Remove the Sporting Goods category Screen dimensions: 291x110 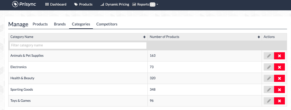(279, 90)
